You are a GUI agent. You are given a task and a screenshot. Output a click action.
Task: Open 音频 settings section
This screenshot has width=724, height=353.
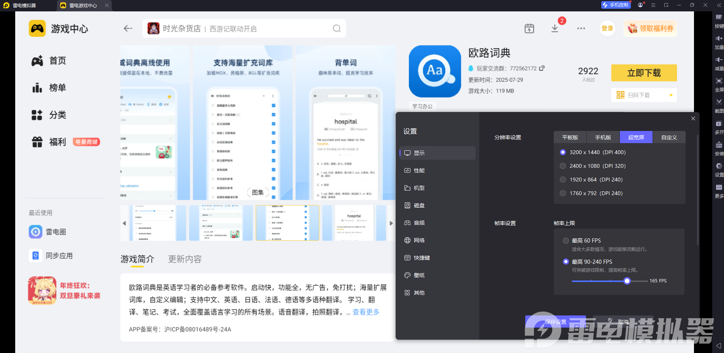(437, 223)
